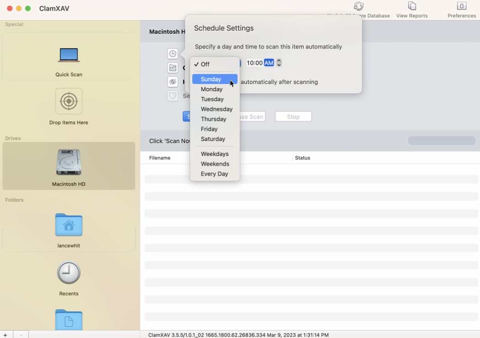Screen dimensions: 480x338
Task: Choose Every Day from the menu
Action: tap(215, 174)
